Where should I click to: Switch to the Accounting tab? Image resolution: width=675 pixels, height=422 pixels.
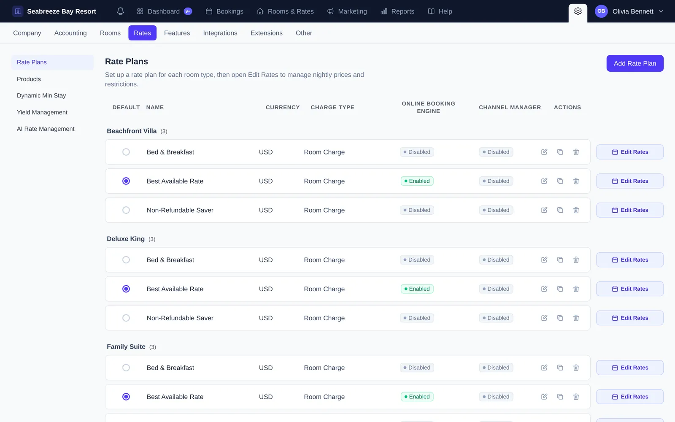tap(70, 33)
